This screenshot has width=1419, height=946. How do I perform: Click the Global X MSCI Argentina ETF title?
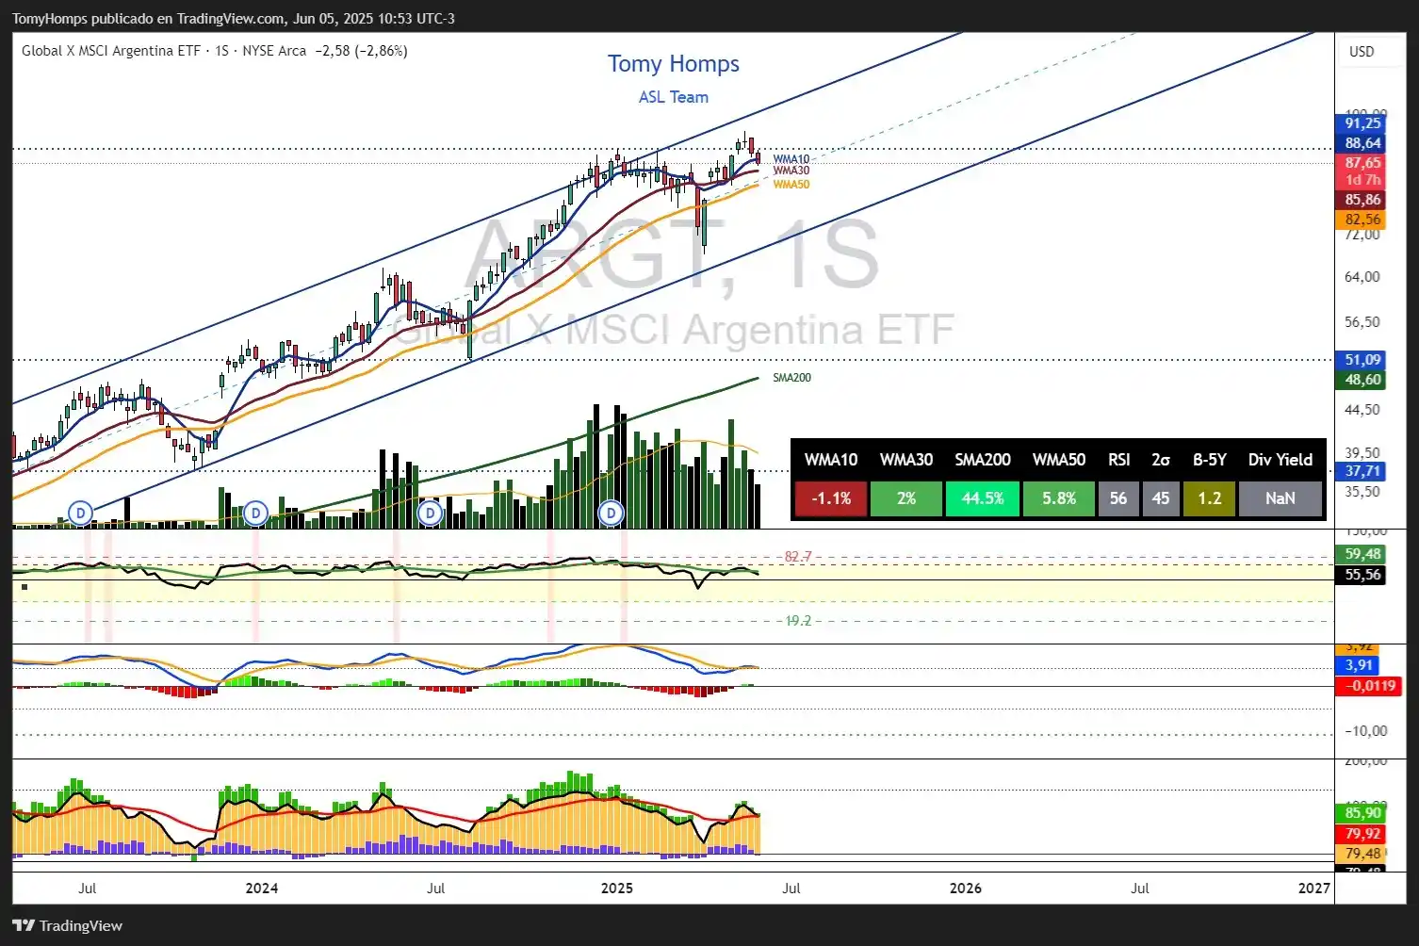(111, 51)
